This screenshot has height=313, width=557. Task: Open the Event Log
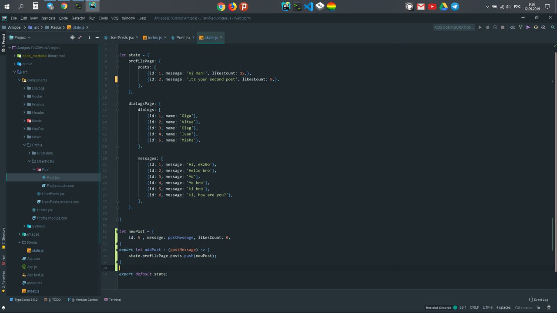point(539,300)
